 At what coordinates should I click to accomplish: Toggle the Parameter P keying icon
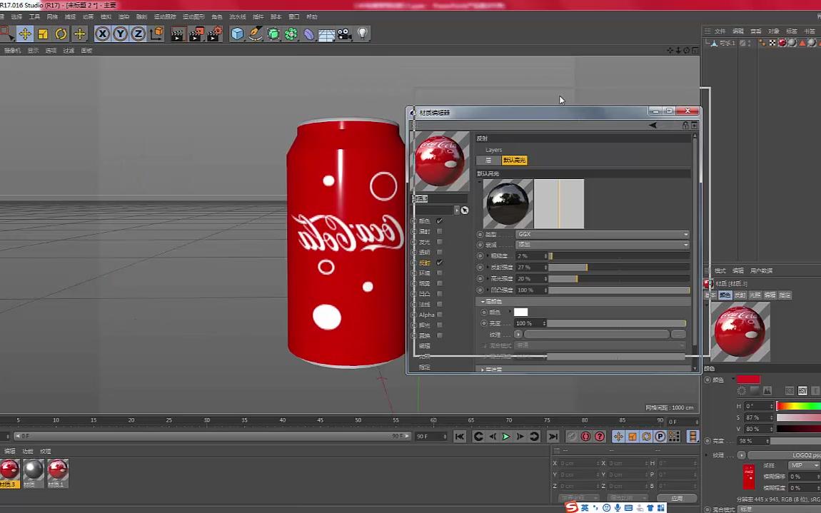click(x=660, y=437)
